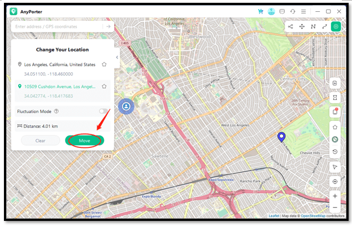This screenshot has height=226, width=352.
Task: Click coordinates 34.051100, -118.460000
Action: [49, 74]
